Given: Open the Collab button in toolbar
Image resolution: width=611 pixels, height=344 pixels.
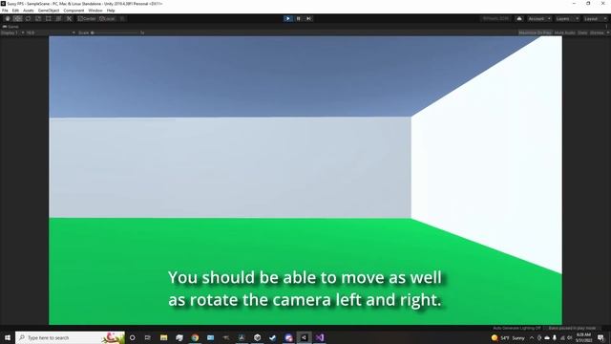Looking at the screenshot, I should click(495, 19).
